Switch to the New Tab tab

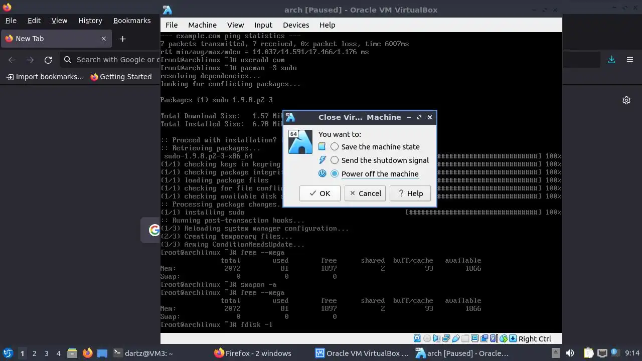click(x=56, y=39)
